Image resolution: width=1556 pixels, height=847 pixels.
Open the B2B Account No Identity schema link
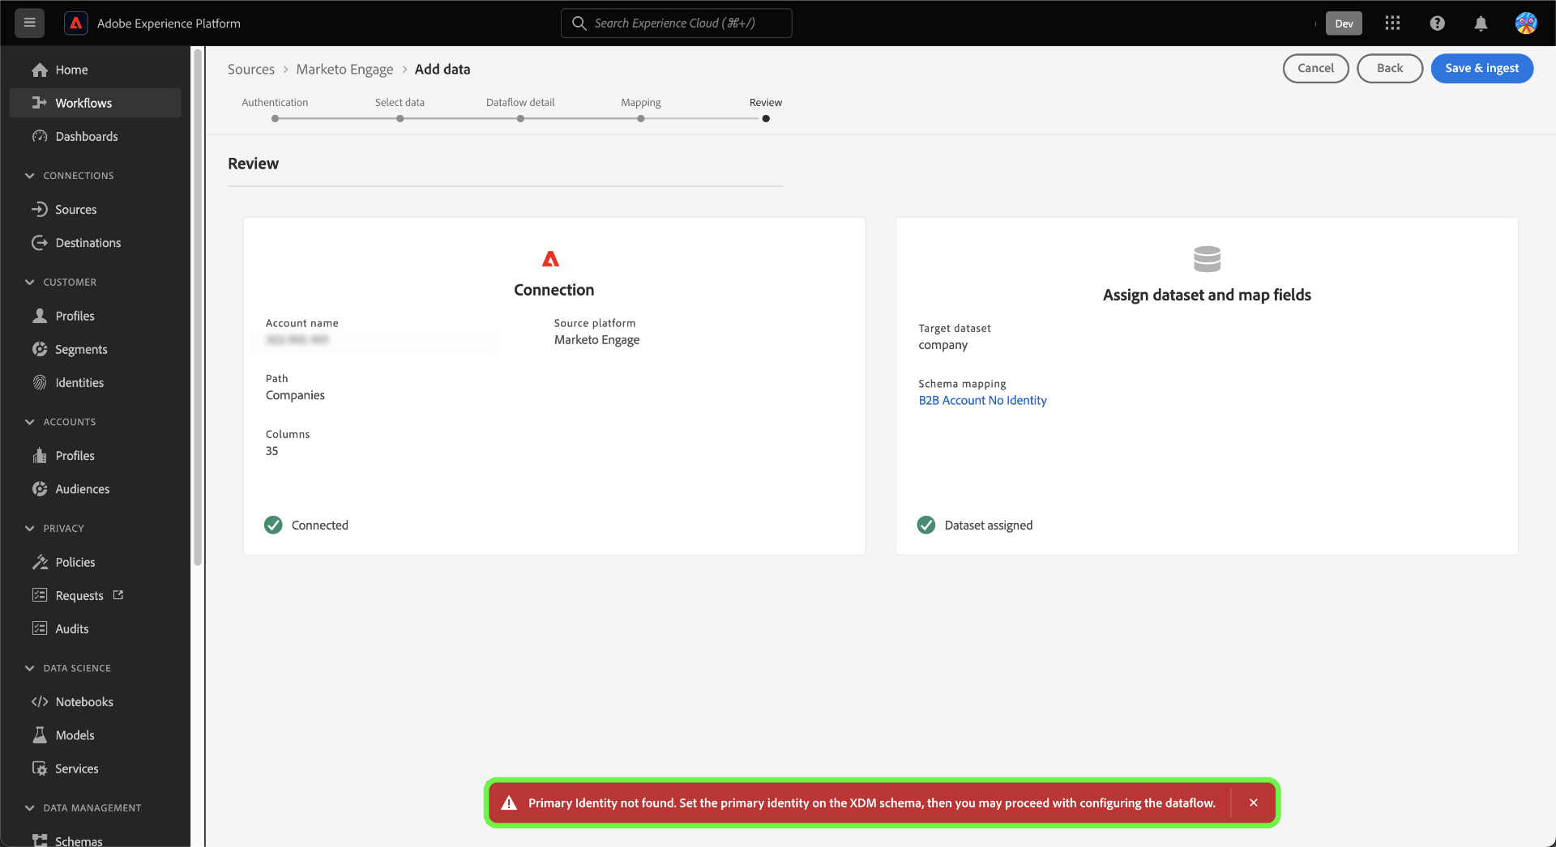(x=982, y=400)
